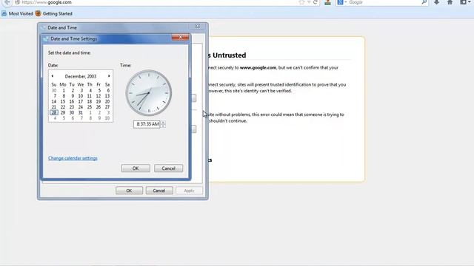Select December 26 in the calendar
Image resolution: width=474 pixels, height=266 pixels.
99,107
